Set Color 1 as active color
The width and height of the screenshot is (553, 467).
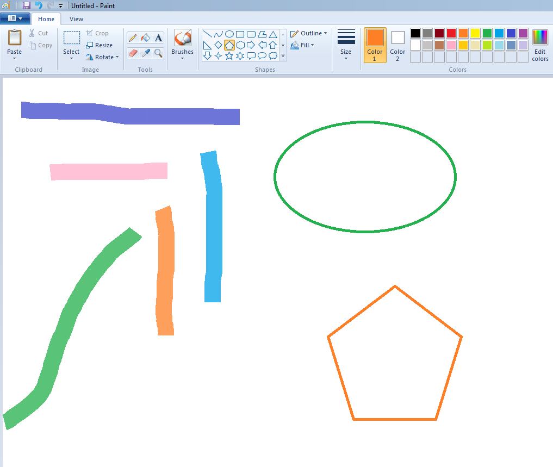coord(375,45)
